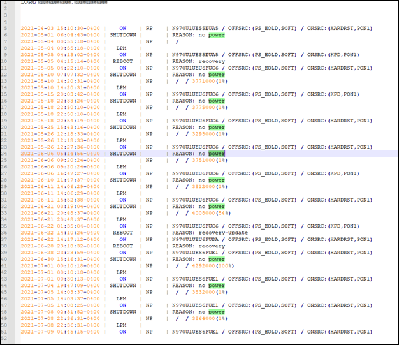Click timestamp 2021-07-04 19:47:09-0400
Viewport: 399px width, 345px height.
tap(61, 286)
